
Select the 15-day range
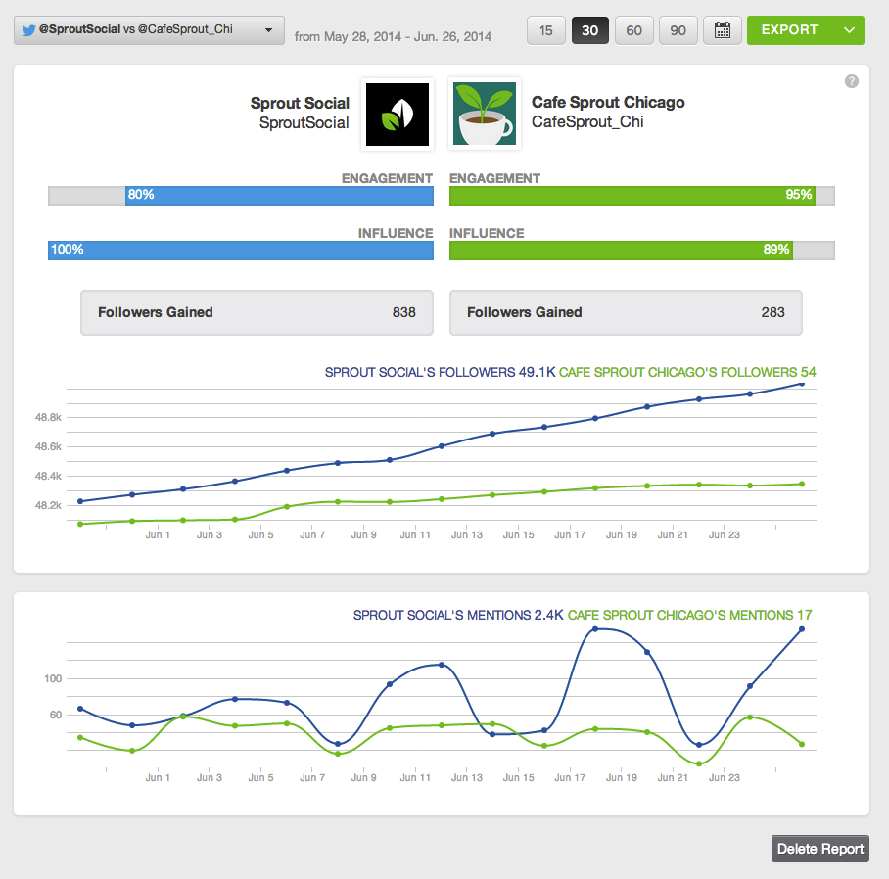click(x=546, y=30)
